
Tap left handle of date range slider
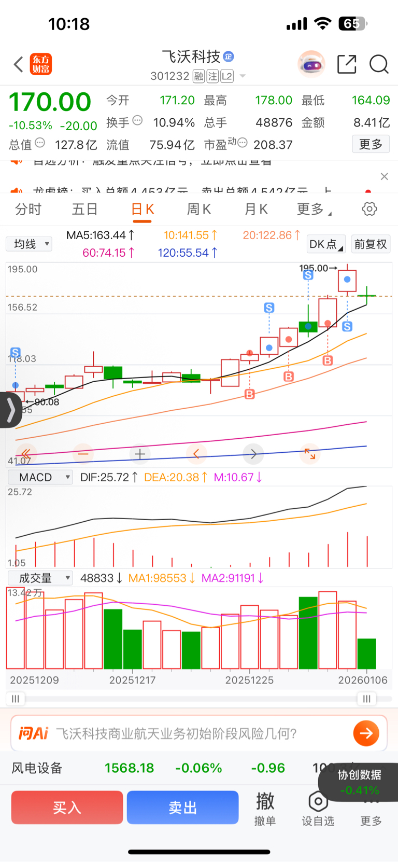click(x=16, y=699)
